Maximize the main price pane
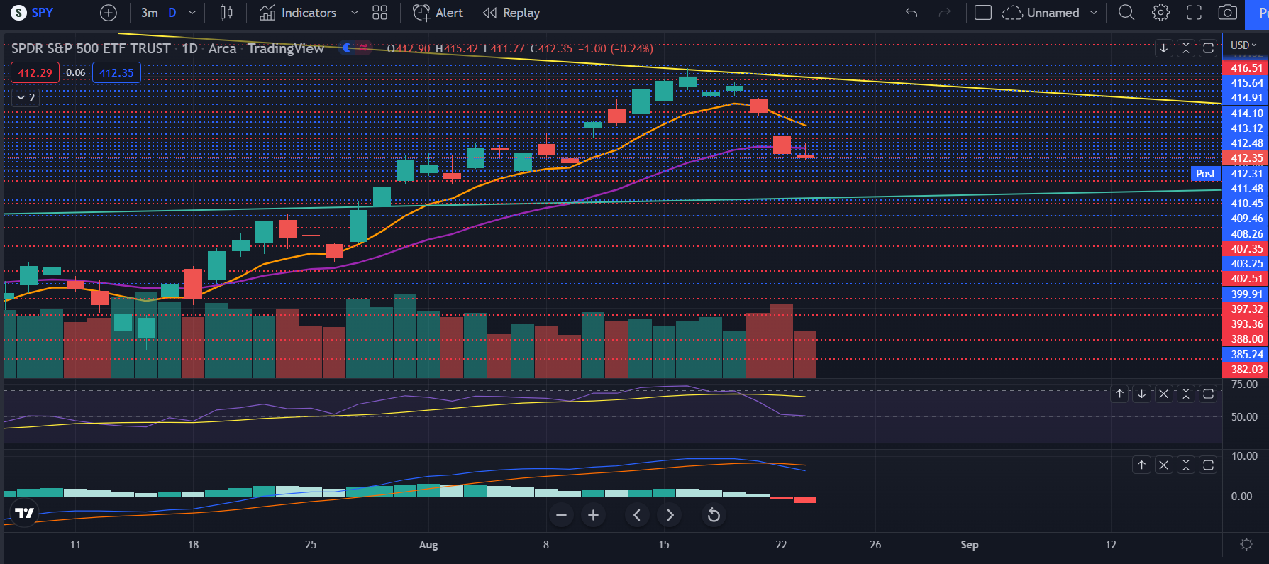1269x564 pixels. pyautogui.click(x=1208, y=48)
